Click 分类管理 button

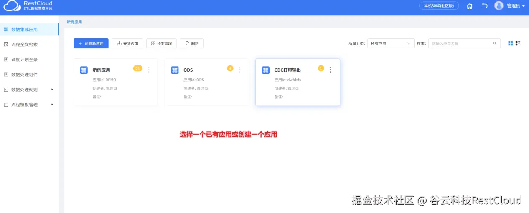click(x=161, y=43)
